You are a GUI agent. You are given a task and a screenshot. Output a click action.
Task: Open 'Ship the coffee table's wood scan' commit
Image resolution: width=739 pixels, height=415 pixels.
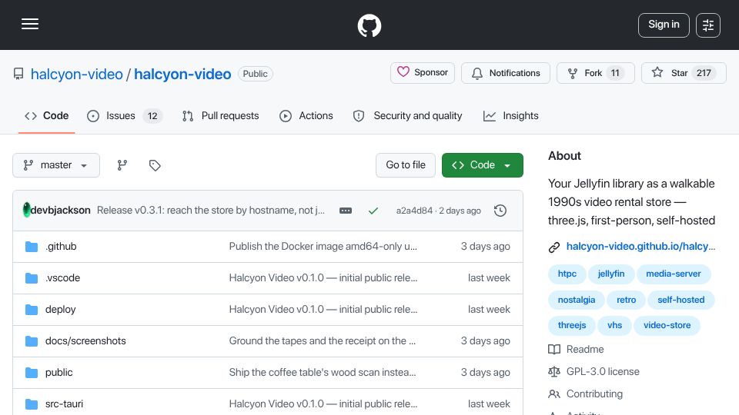pyautogui.click(x=323, y=373)
